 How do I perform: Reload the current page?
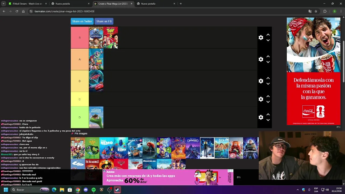pos(17,11)
